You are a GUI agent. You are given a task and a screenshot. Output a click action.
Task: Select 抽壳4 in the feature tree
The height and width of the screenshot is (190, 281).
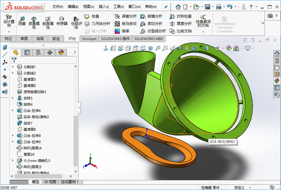[x=28, y=104]
